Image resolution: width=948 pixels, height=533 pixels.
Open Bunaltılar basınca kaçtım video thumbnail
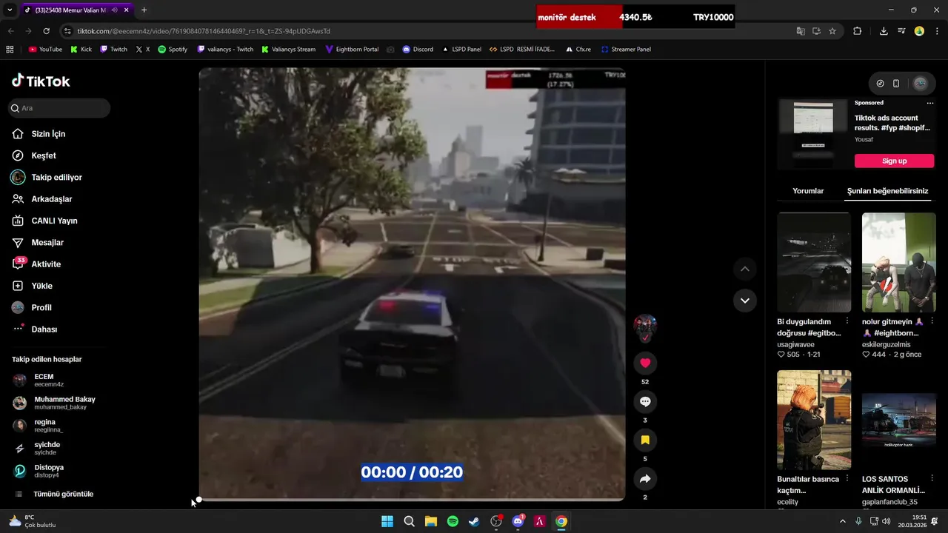[814, 420]
